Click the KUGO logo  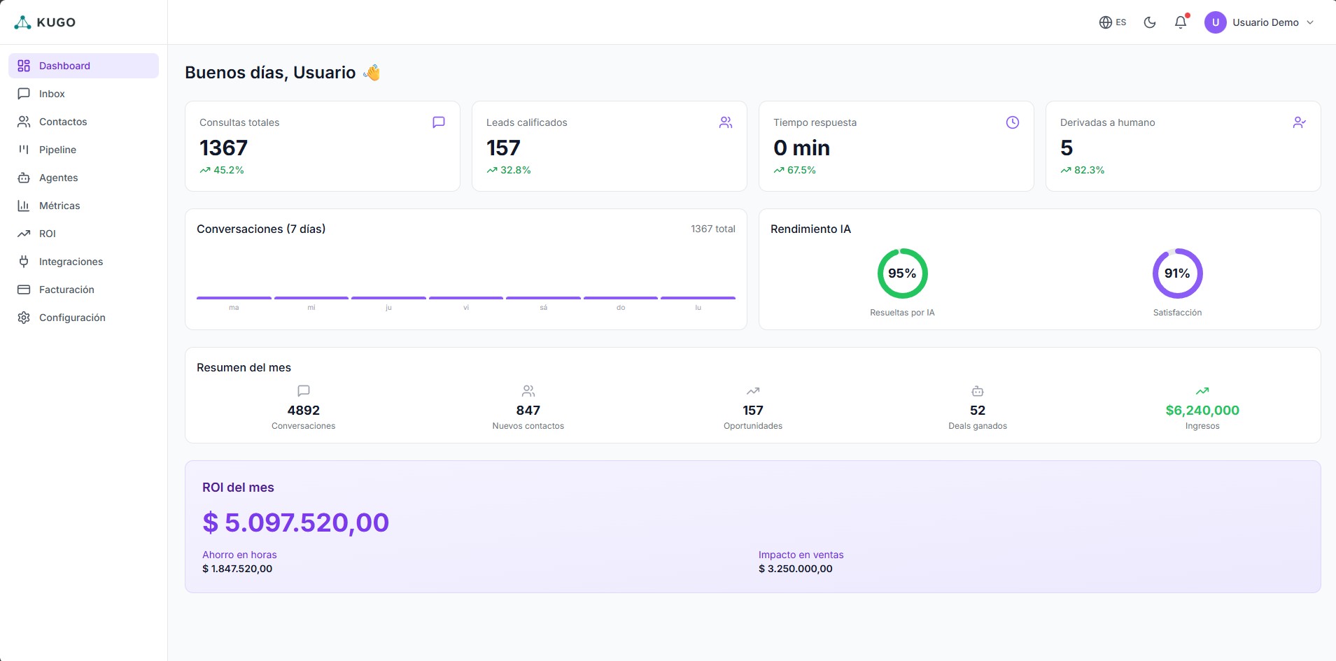click(45, 22)
